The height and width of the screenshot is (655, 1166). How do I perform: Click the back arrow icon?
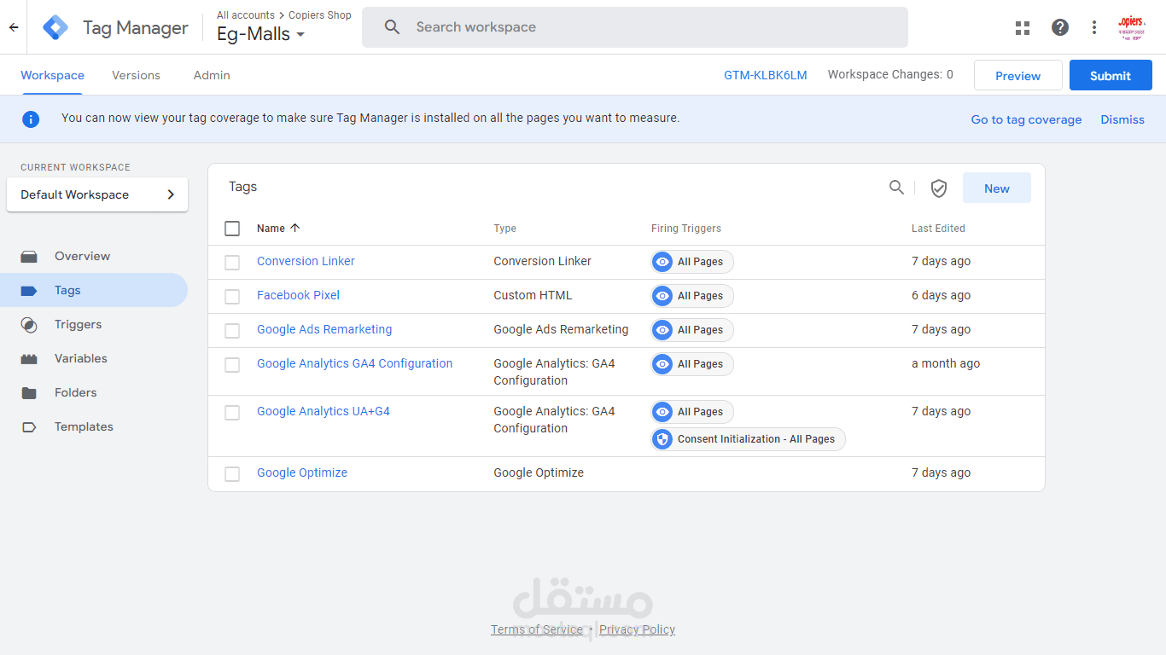point(13,27)
